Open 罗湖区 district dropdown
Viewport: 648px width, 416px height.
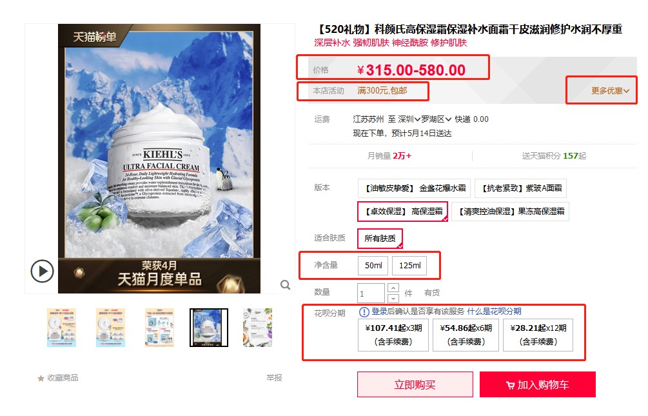pos(437,119)
